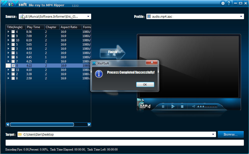Open settings via the gear icon
Viewport: 249px width, 154px height.
pyautogui.click(x=223, y=3)
